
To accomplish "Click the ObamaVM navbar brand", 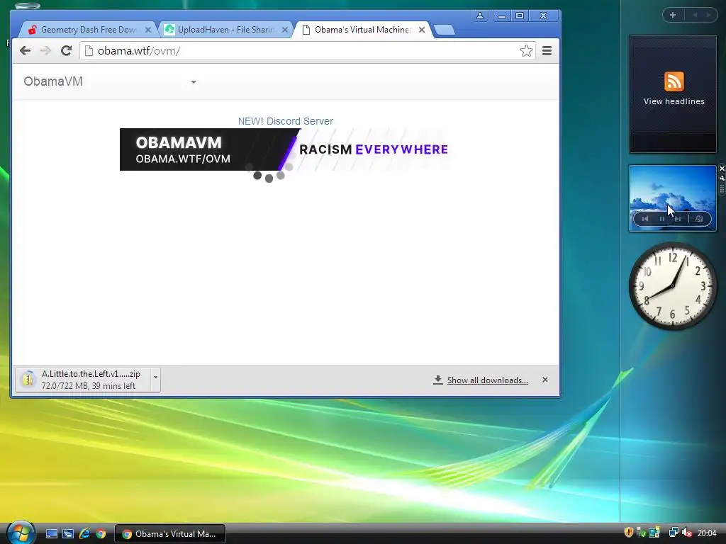I will coord(53,81).
